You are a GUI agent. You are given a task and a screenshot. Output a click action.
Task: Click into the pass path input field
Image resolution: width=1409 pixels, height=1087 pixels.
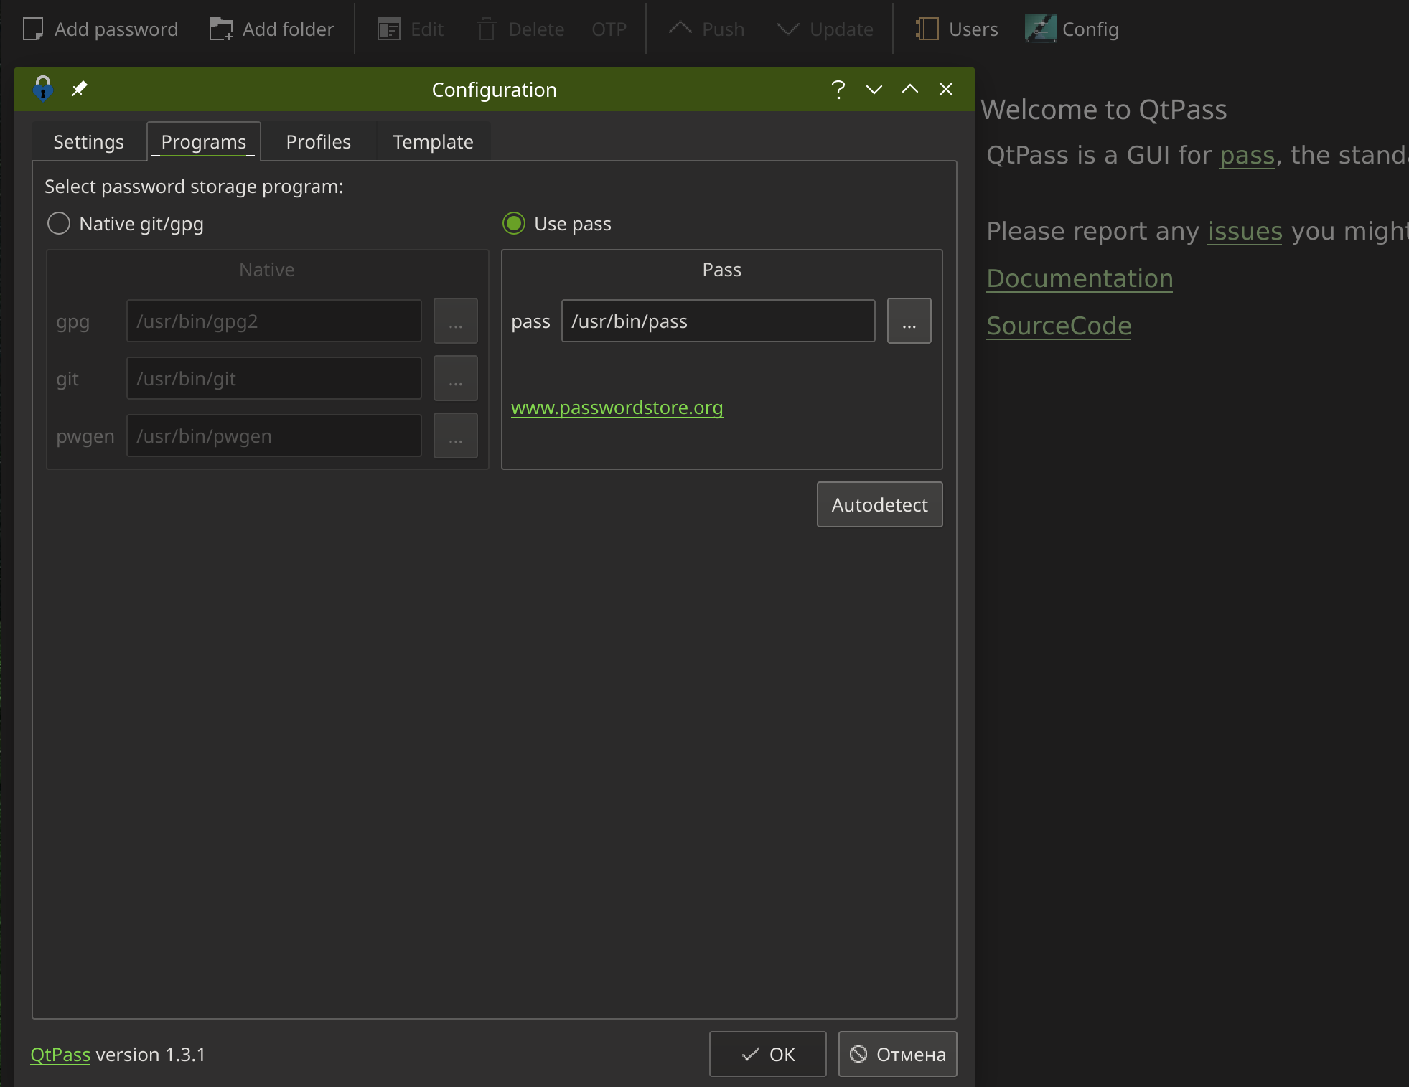(x=718, y=321)
